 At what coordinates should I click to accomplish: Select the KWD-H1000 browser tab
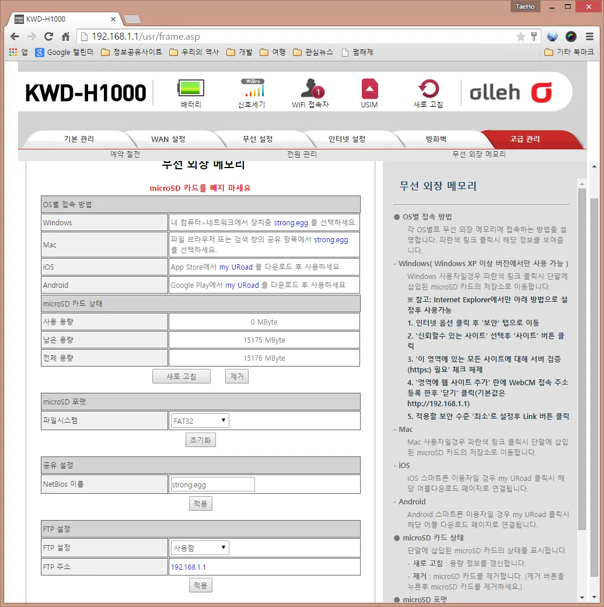click(x=64, y=19)
